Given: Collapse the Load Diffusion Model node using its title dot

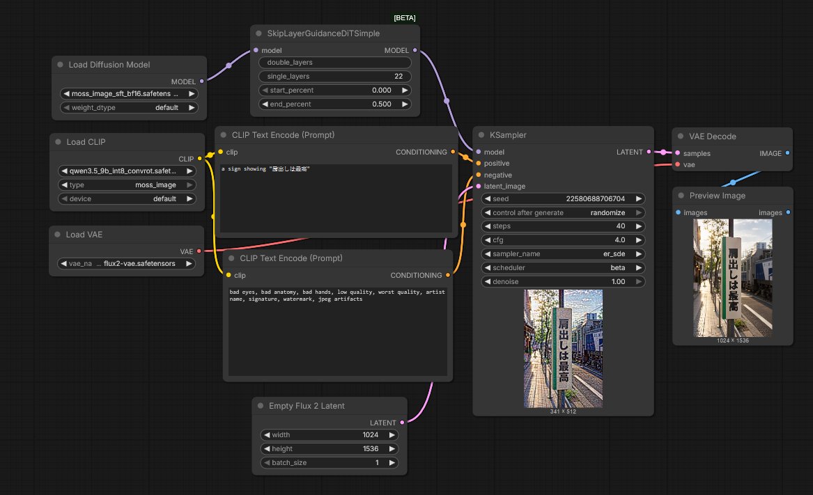Looking at the screenshot, I should click(60, 65).
